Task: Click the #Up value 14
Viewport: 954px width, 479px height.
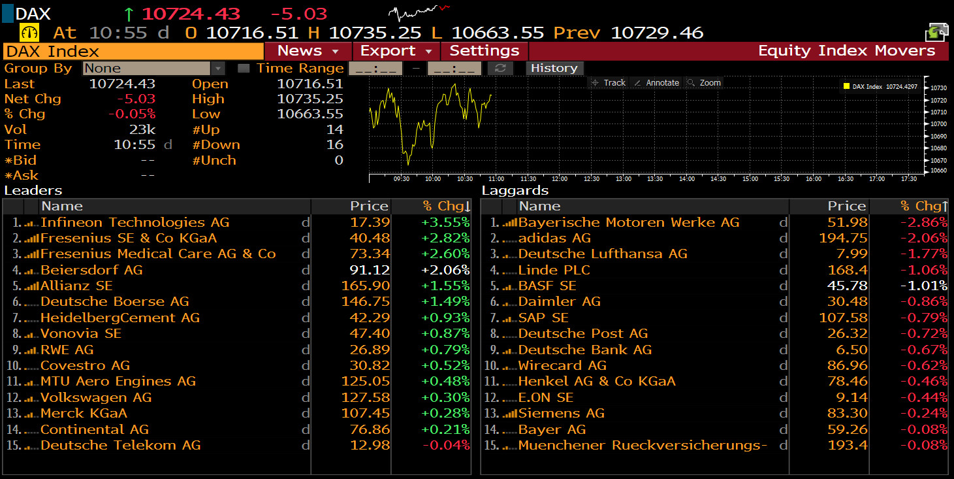Action: [x=334, y=129]
